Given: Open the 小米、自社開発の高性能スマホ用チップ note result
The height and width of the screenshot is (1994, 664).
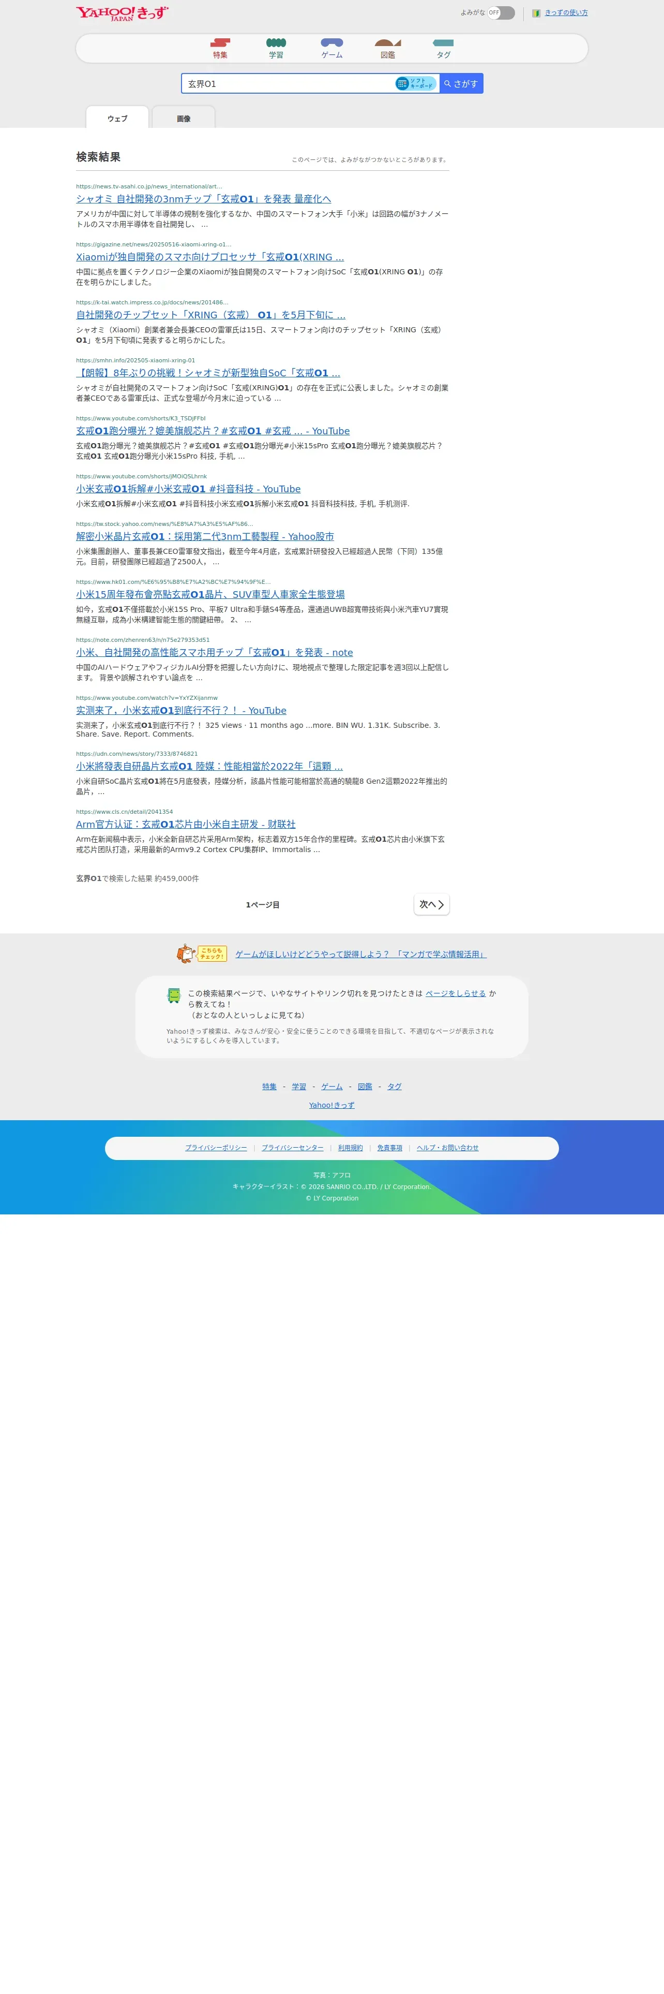Looking at the screenshot, I should point(214,653).
